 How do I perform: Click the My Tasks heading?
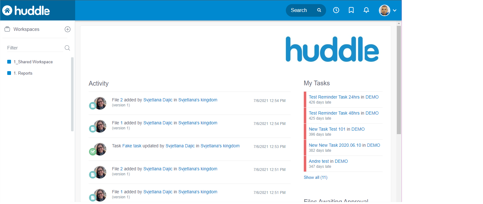tap(317, 83)
